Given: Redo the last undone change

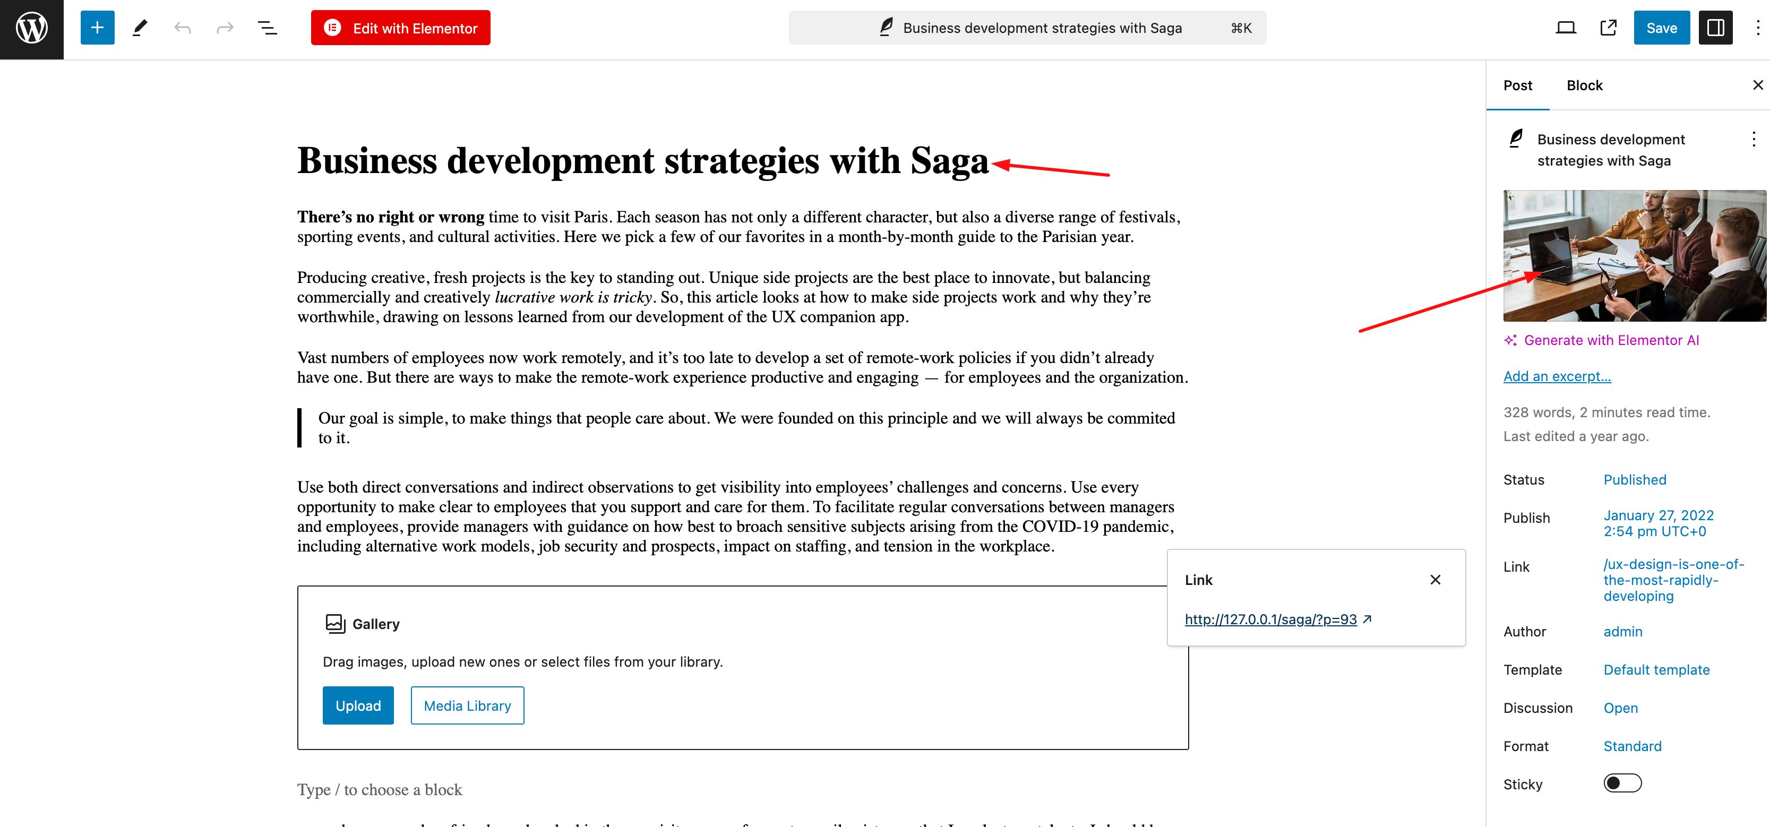Looking at the screenshot, I should coord(225,28).
